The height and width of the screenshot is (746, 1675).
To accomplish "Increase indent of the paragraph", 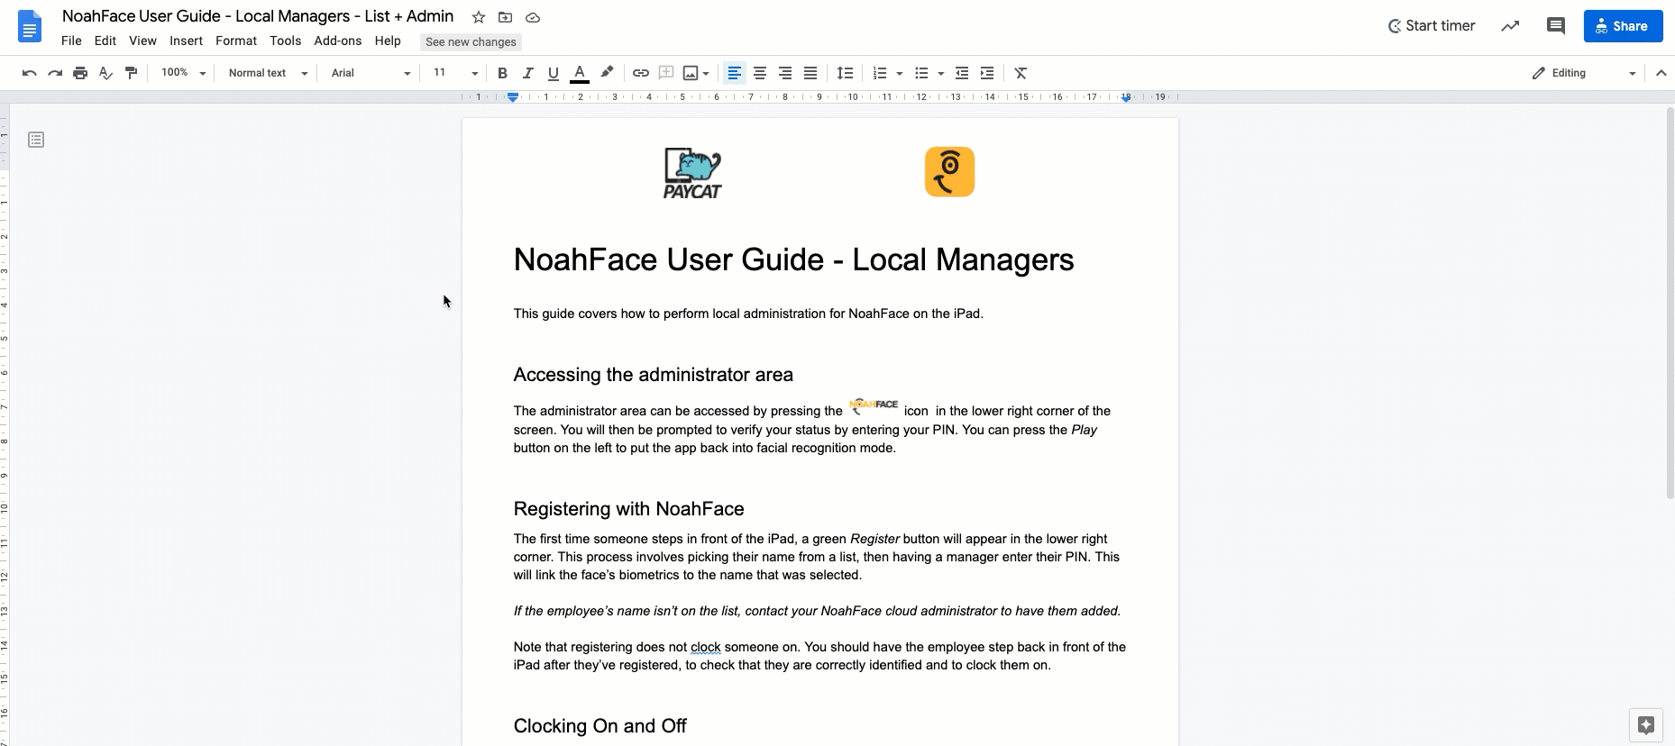I will click(987, 73).
